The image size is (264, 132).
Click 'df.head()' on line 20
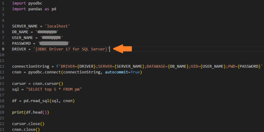[36, 112]
